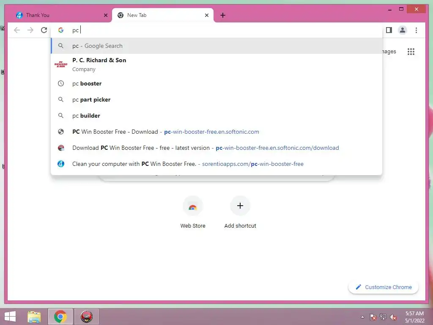This screenshot has height=325, width=433.
Task: Open the Google apps grid
Action: pyautogui.click(x=411, y=51)
